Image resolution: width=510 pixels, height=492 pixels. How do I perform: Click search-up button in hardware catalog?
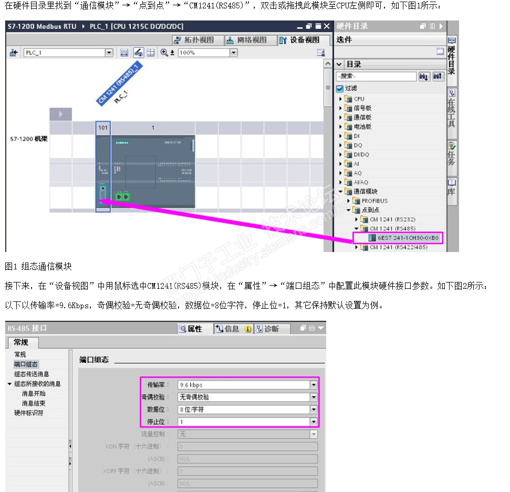pyautogui.click(x=438, y=77)
